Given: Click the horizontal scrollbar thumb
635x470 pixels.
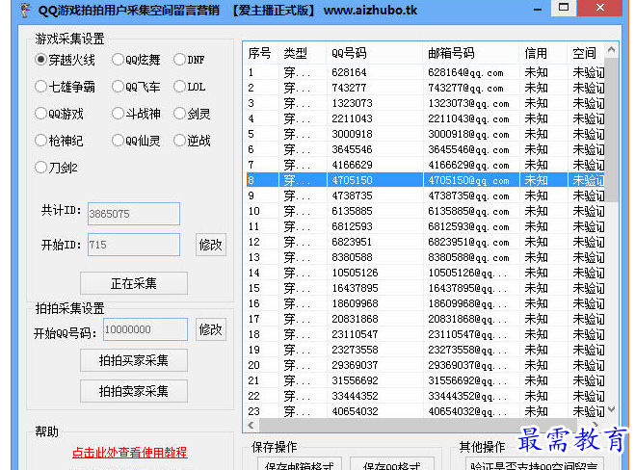Looking at the screenshot, I should pyautogui.click(x=418, y=425).
